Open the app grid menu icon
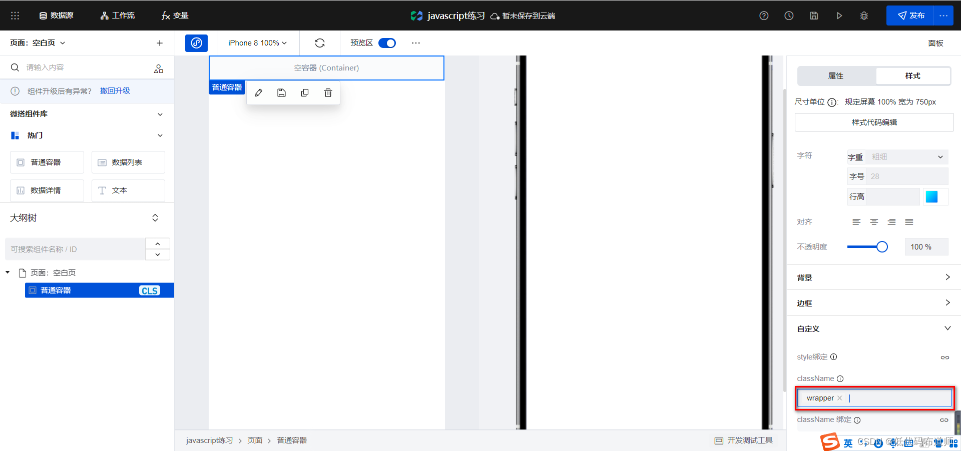 [15, 15]
